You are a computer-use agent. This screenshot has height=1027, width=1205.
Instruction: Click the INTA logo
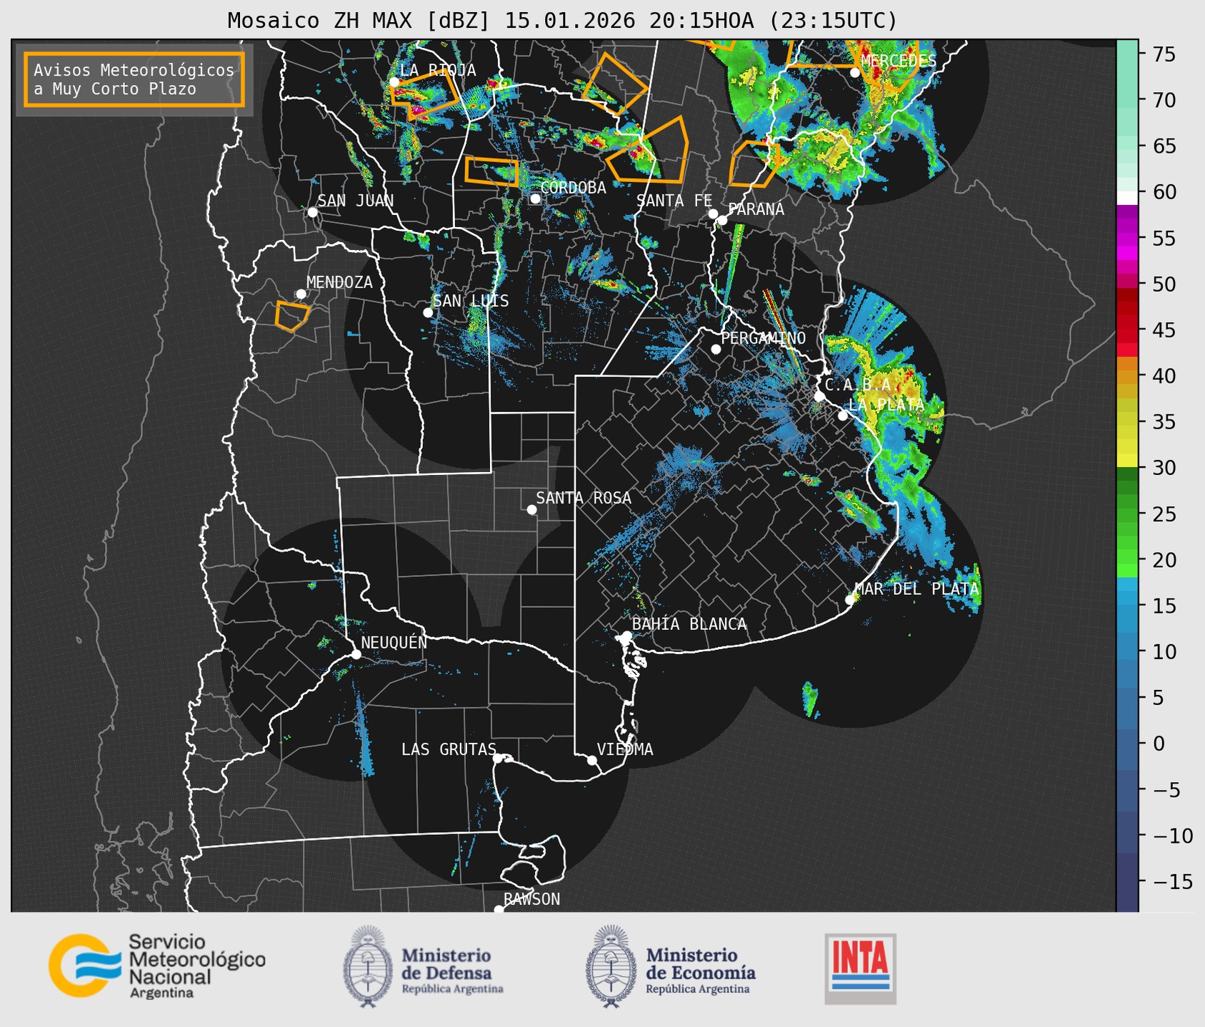860,968
